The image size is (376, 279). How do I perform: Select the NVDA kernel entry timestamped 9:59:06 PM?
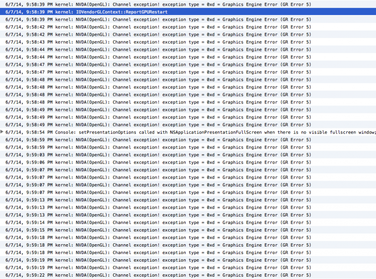pyautogui.click(x=188, y=162)
